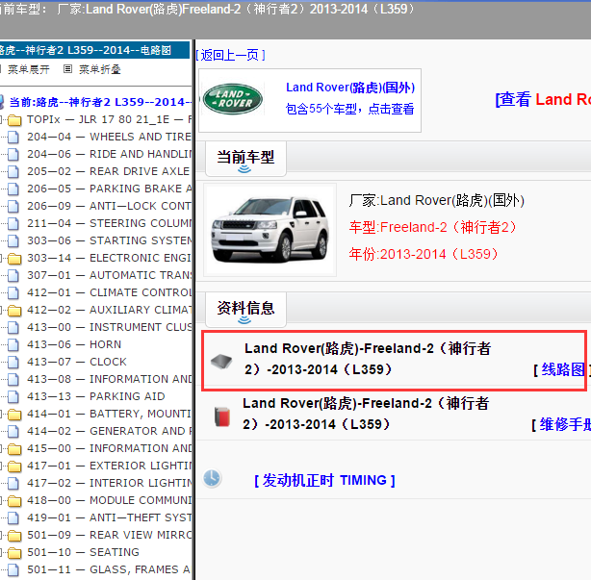Expand the 412—02 AUXILIARY CLIMATE node
The height and width of the screenshot is (580, 591).
(x=1, y=311)
